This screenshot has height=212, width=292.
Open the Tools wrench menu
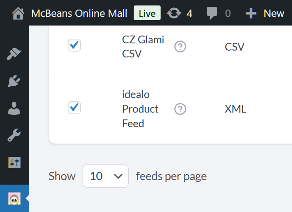(x=14, y=135)
